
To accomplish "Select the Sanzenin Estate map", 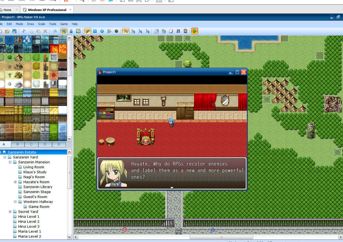I will (x=22, y=152).
